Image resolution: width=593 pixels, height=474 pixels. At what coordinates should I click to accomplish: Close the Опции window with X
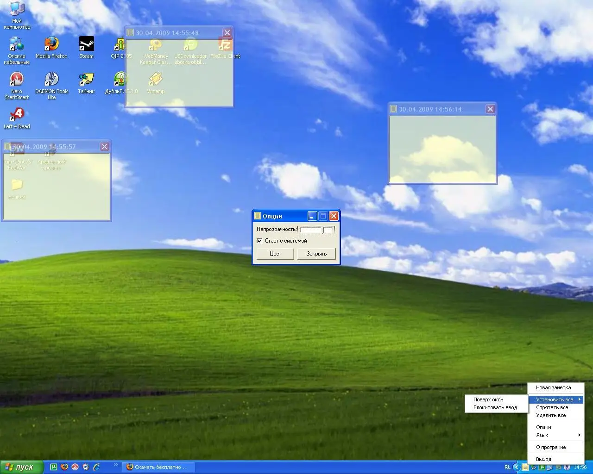point(334,216)
